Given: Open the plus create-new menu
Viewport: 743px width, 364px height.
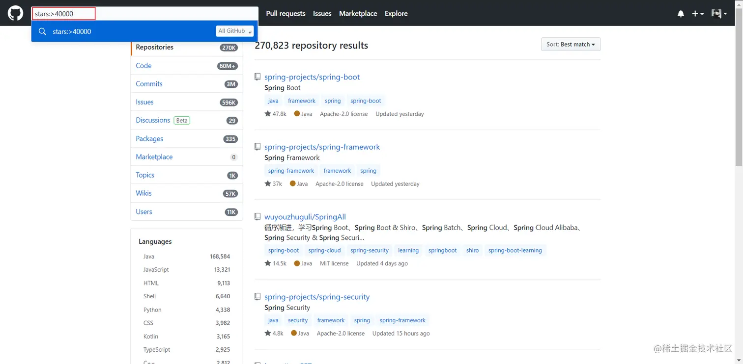Looking at the screenshot, I should tap(698, 14).
